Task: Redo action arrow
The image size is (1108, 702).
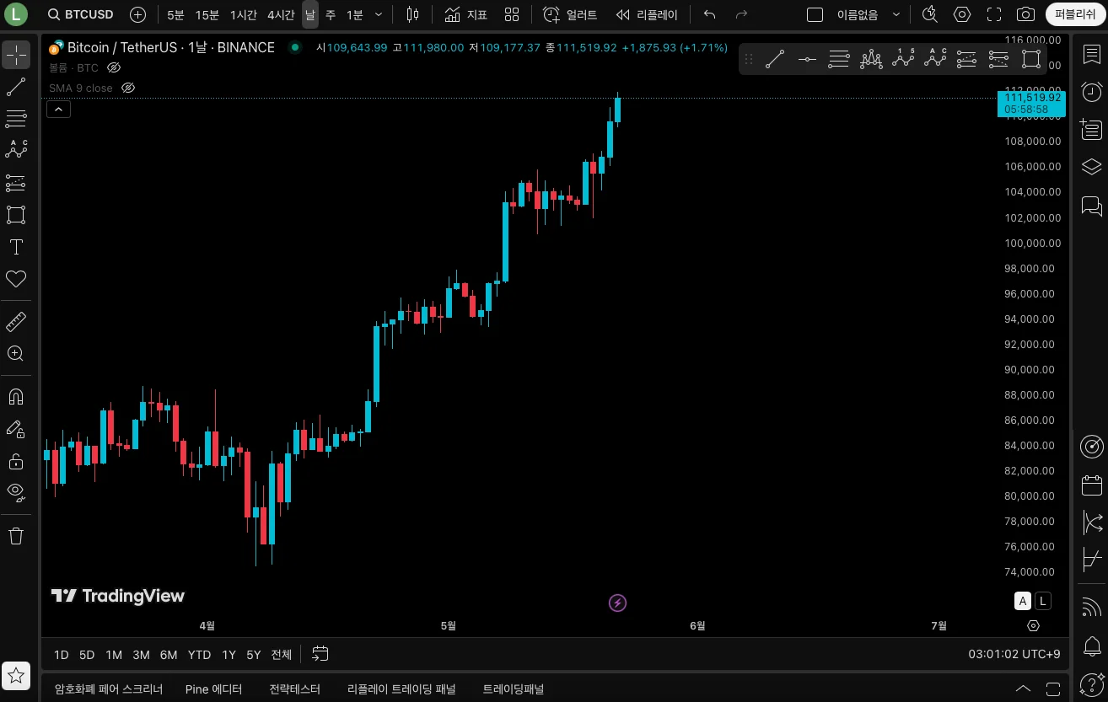Action: tap(742, 14)
